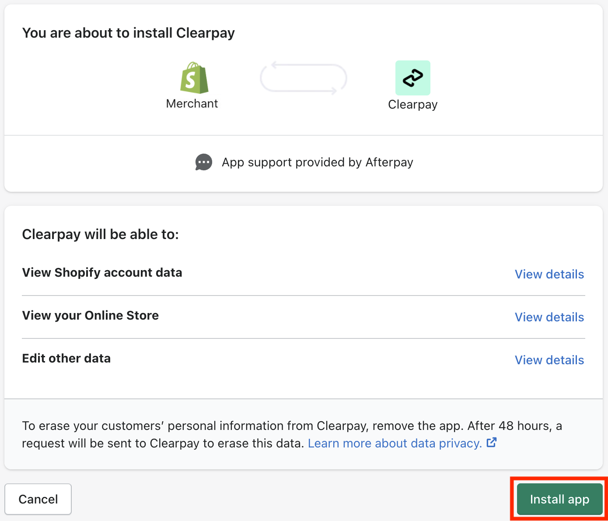This screenshot has width=608, height=521.
Task: Click 'App support provided by Afterpay' text
Action: coord(317,162)
